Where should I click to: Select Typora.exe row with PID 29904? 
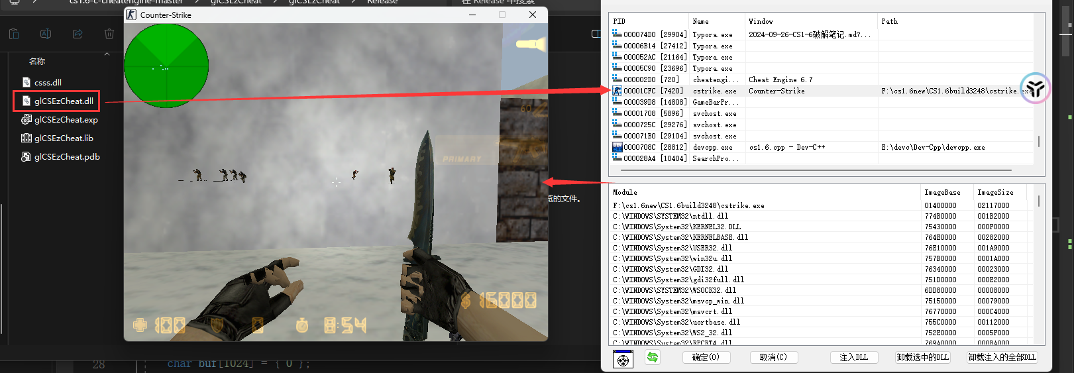click(x=822, y=34)
